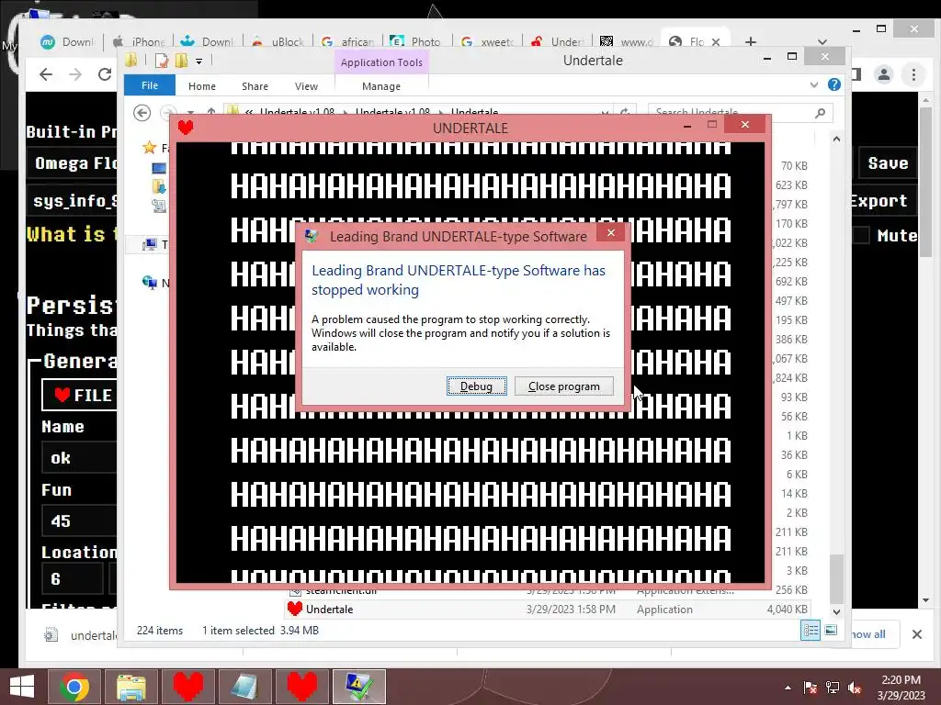
Task: Select the FILE heart tab on web page
Action: pyautogui.click(x=80, y=395)
